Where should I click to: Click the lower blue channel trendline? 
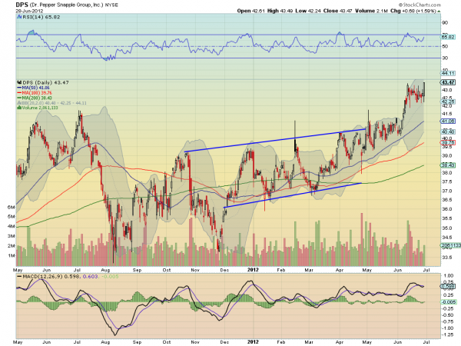[293, 195]
